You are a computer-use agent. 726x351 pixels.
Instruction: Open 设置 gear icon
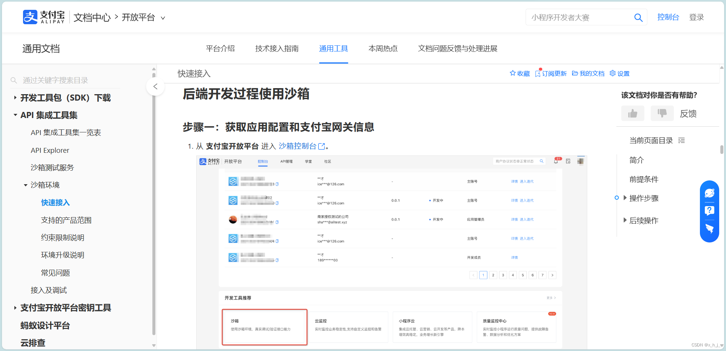click(613, 73)
